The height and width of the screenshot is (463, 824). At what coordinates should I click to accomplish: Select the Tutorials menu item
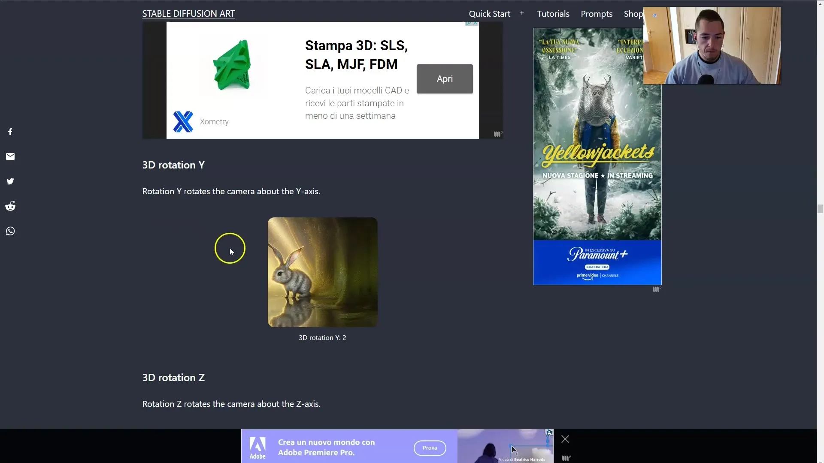(x=553, y=14)
